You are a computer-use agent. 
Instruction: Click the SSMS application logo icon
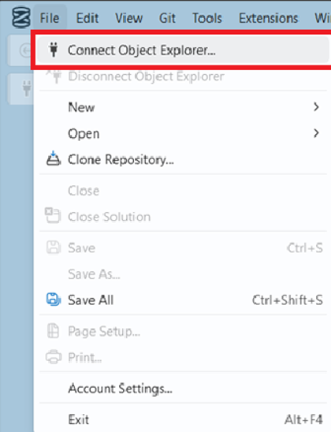(21, 17)
